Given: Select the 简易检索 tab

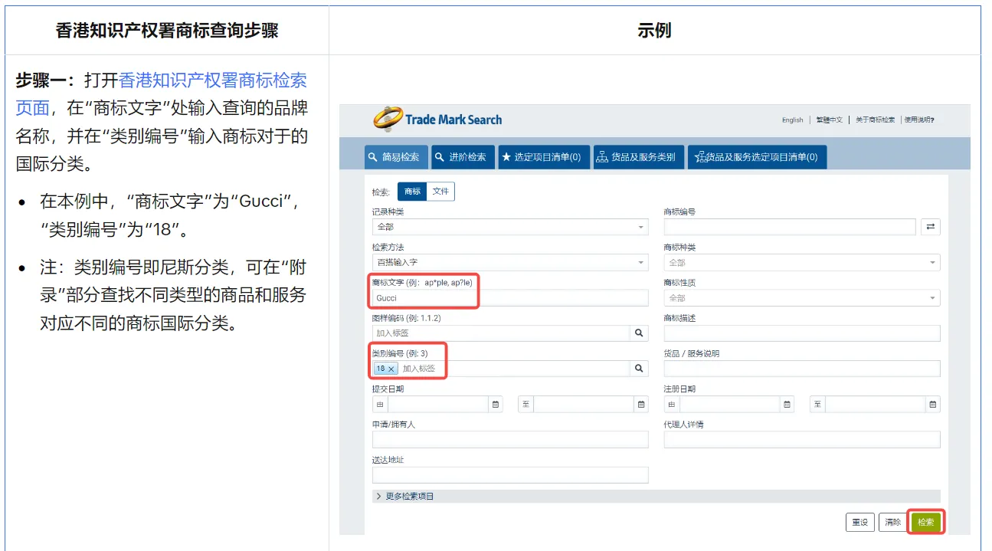Looking at the screenshot, I should (395, 156).
